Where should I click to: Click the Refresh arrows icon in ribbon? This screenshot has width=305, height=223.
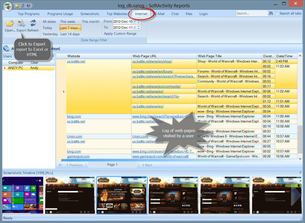pos(33,23)
